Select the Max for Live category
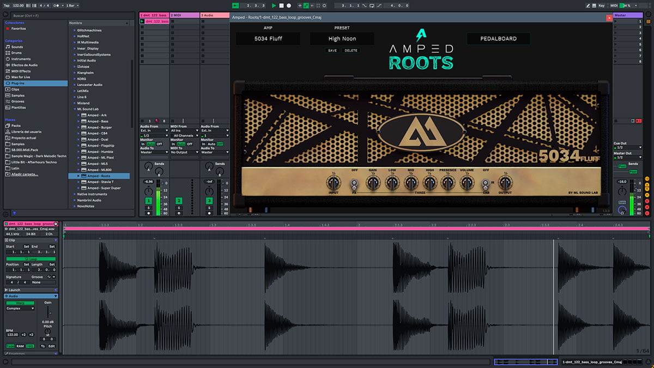The image size is (654, 368). [21, 77]
